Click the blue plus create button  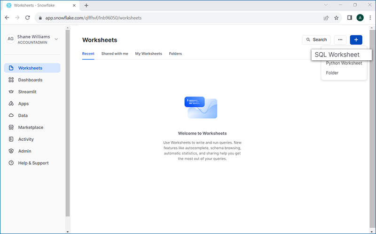[x=356, y=40]
